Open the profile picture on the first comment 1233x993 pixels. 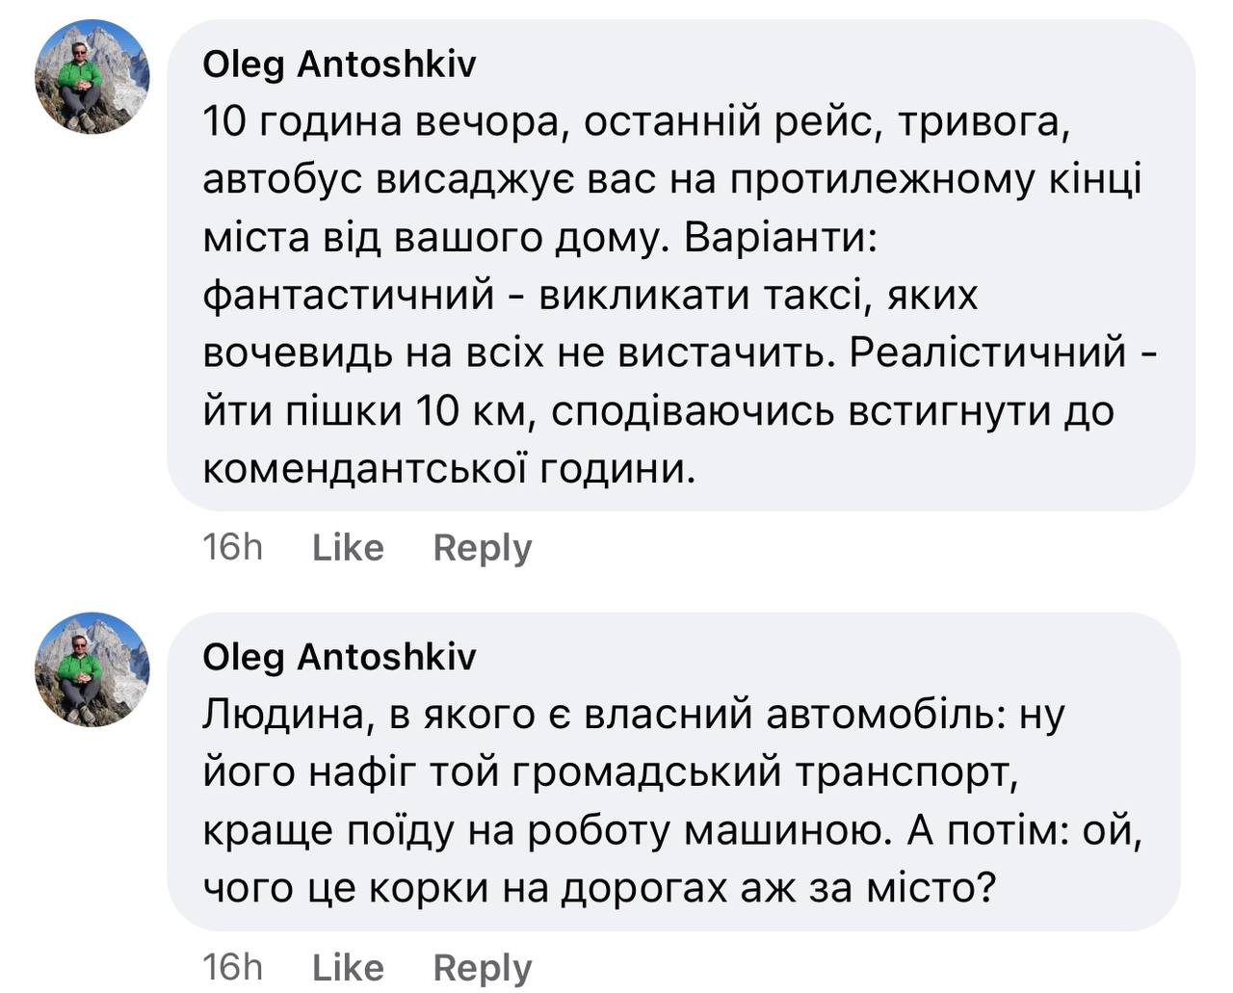(92, 77)
